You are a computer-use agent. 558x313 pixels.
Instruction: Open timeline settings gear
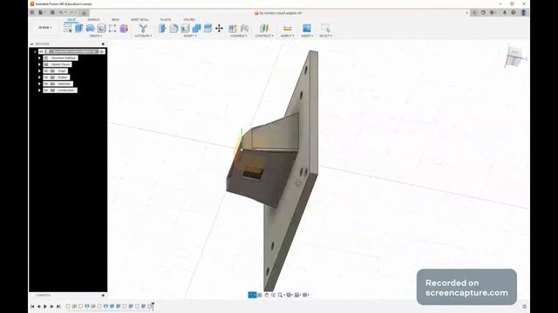(x=524, y=307)
